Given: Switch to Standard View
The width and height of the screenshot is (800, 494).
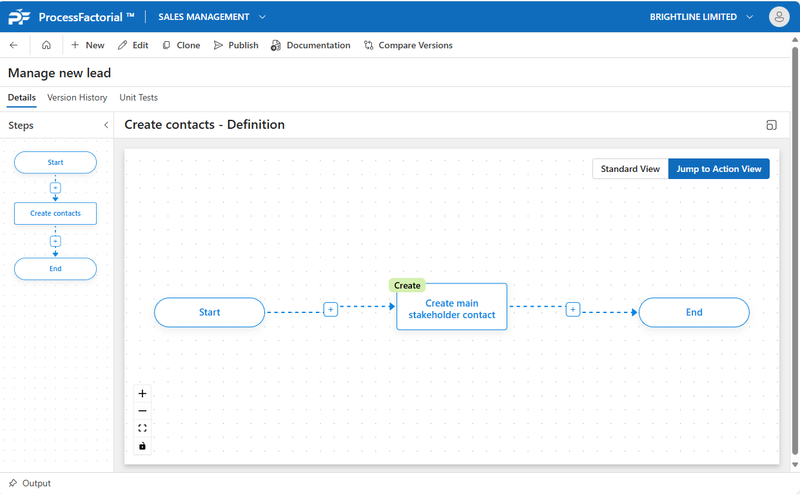Looking at the screenshot, I should point(630,169).
